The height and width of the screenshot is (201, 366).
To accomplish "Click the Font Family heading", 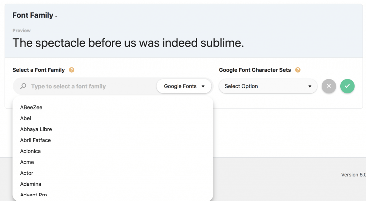I will (33, 15).
